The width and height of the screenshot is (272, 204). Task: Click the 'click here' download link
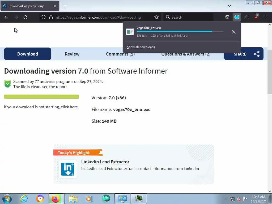pyautogui.click(x=69, y=107)
